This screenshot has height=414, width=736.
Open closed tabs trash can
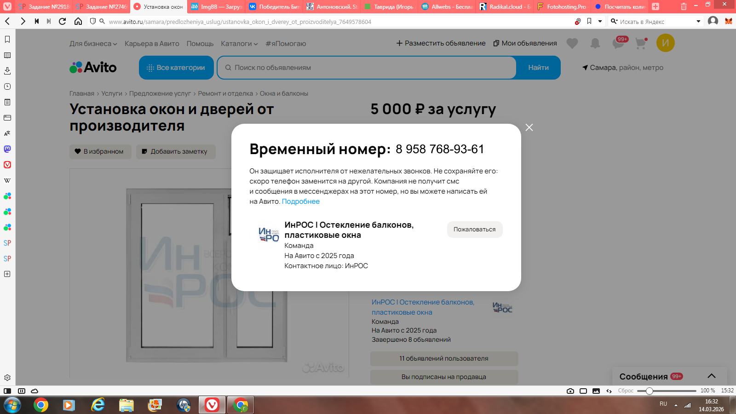point(684,6)
